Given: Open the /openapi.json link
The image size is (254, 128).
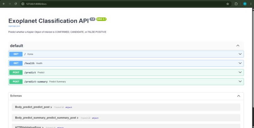Looking at the screenshot, I should coord(14,26).
